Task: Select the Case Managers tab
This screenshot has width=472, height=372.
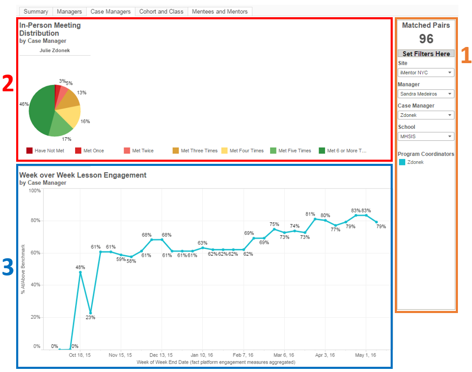Action: click(x=111, y=11)
